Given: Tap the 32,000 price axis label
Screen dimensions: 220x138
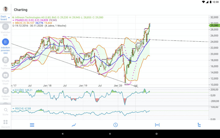Looking at the screenshot, I should coord(214,17).
